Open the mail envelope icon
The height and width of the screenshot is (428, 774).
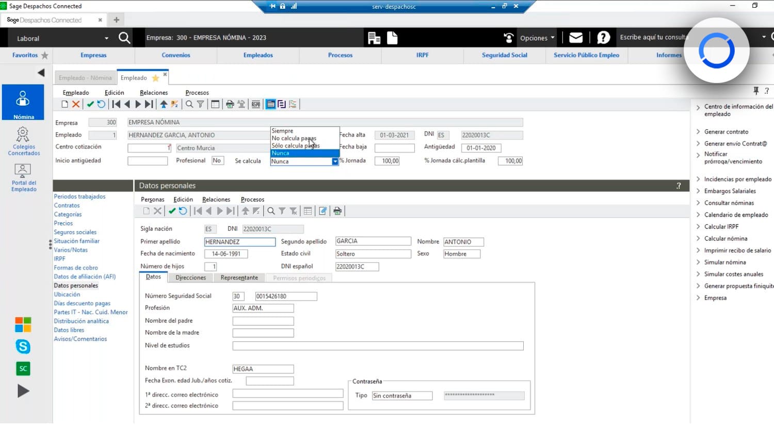point(575,37)
